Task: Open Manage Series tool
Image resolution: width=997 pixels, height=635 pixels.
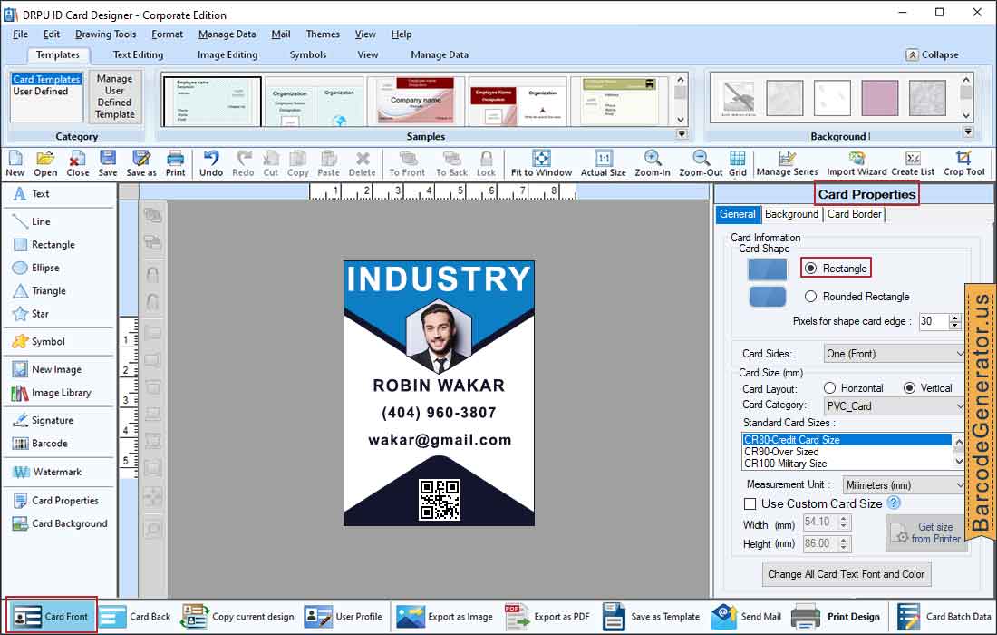Action: click(x=787, y=163)
